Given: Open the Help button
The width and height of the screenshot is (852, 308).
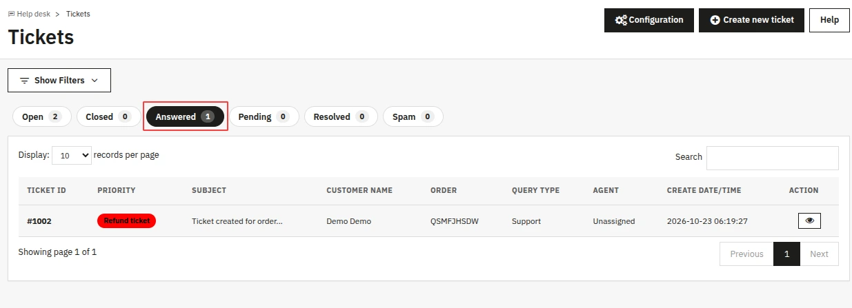Looking at the screenshot, I should point(829,20).
